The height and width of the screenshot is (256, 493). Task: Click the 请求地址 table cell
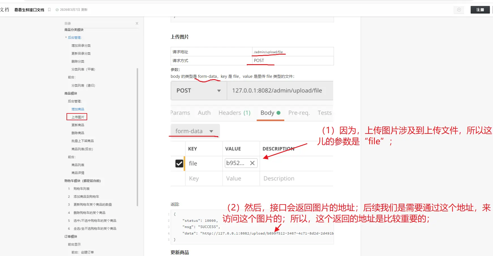click(x=211, y=52)
